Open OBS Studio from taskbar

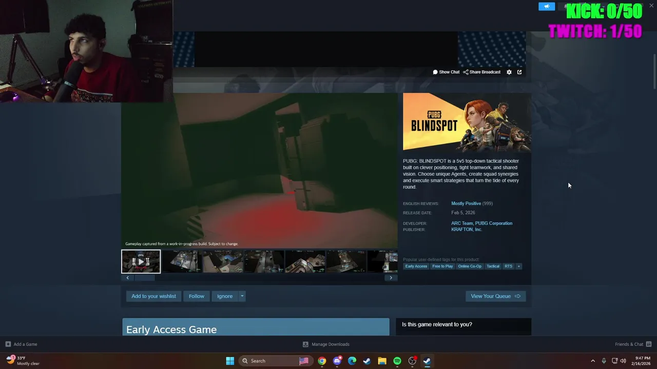[x=412, y=361]
